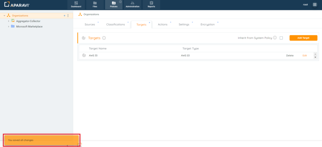
Task: Click the info badge on Policies
Action: pos(120,2)
